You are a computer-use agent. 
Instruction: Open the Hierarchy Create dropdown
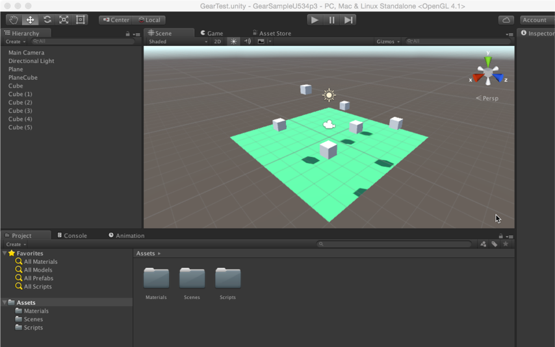pyautogui.click(x=16, y=42)
